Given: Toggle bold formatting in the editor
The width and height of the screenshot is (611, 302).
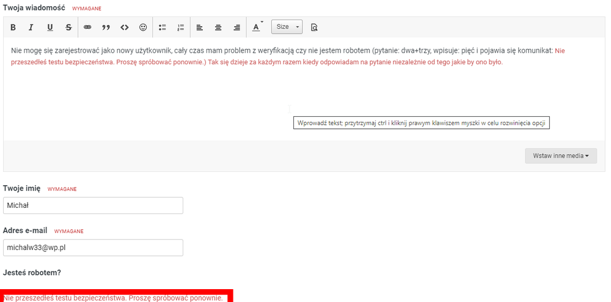Looking at the screenshot, I should coord(13,28).
